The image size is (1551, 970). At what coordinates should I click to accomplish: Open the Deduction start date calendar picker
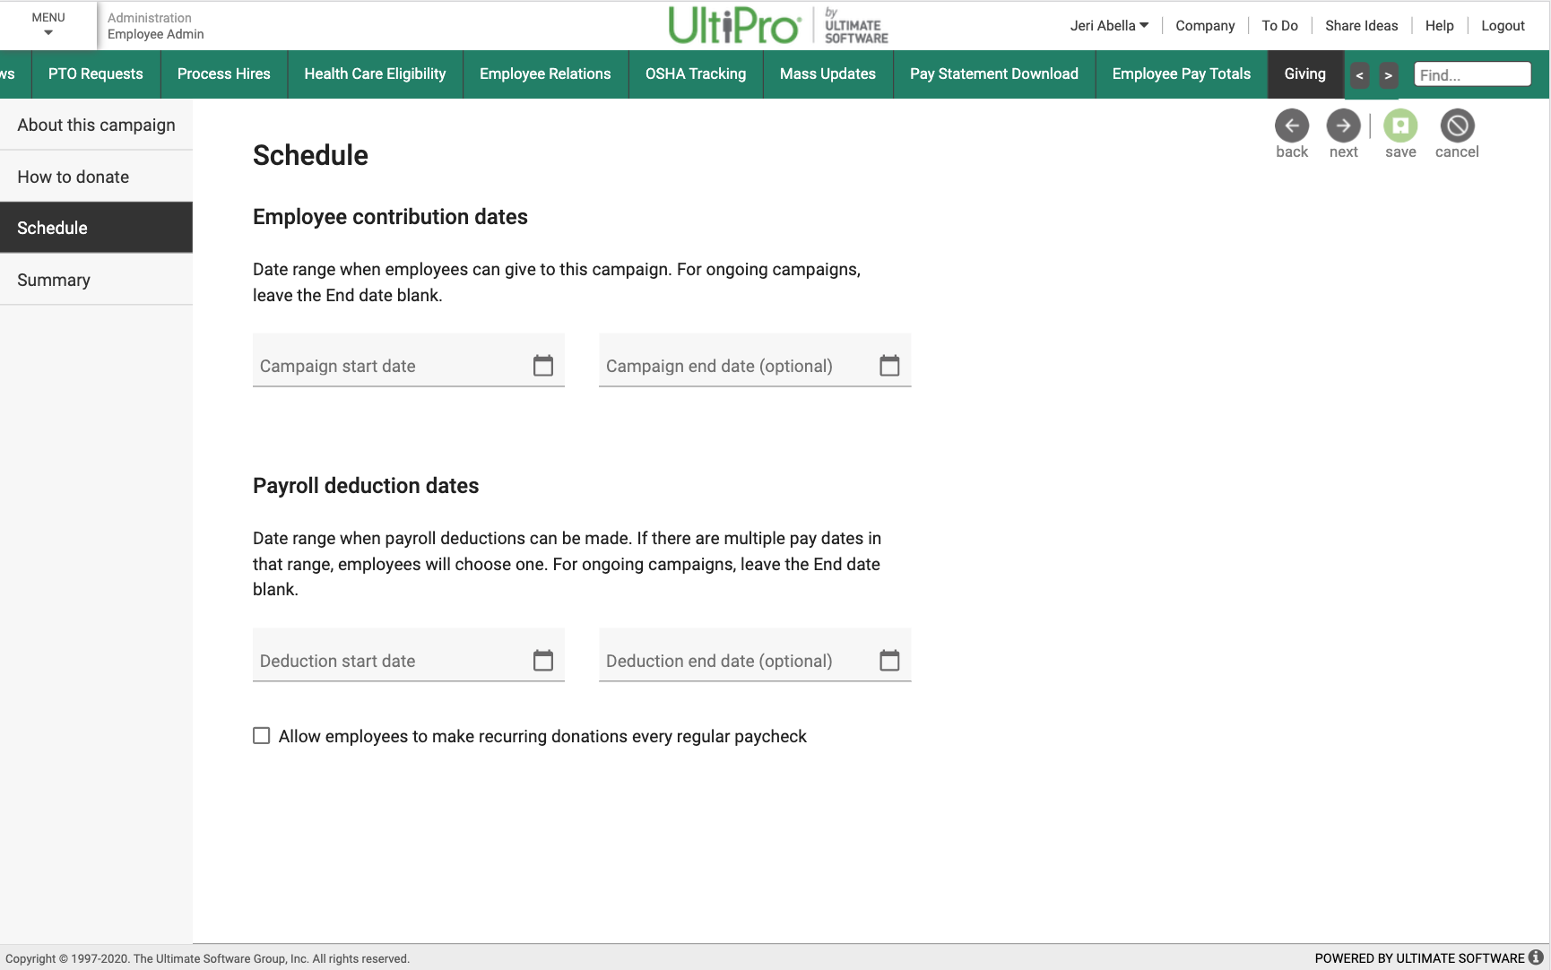coord(543,660)
